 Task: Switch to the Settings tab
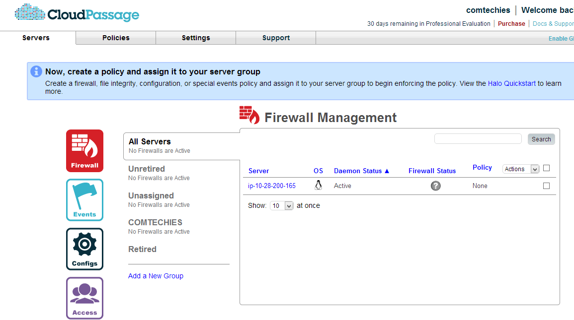[196, 38]
